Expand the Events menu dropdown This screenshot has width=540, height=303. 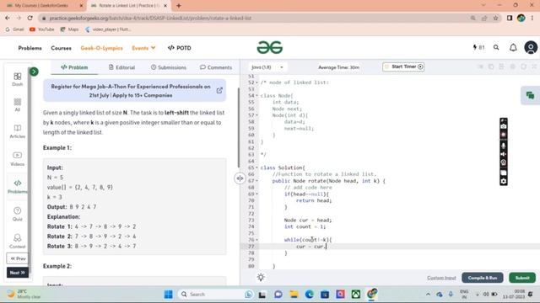143,48
